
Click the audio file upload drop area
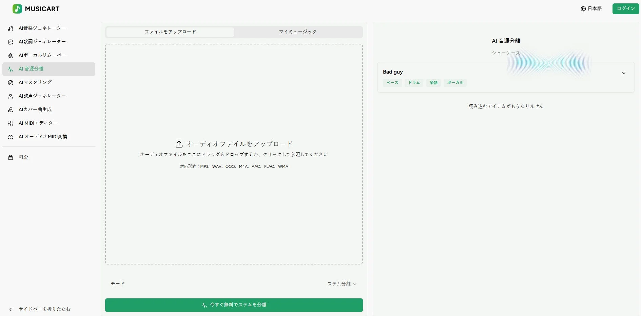click(x=234, y=154)
